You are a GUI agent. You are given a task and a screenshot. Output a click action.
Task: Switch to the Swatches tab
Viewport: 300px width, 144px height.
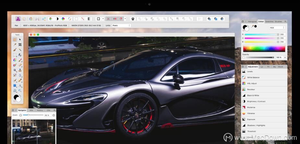coord(269,21)
